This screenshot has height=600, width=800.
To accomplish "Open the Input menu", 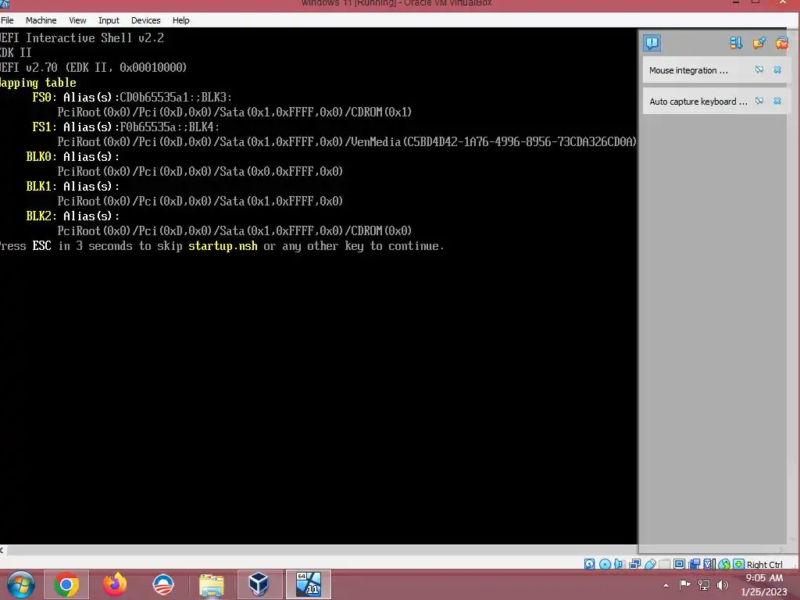I will point(109,20).
